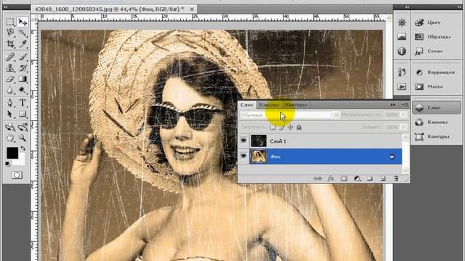Select the Blur tool
The image size is (465, 261).
click(10, 90)
